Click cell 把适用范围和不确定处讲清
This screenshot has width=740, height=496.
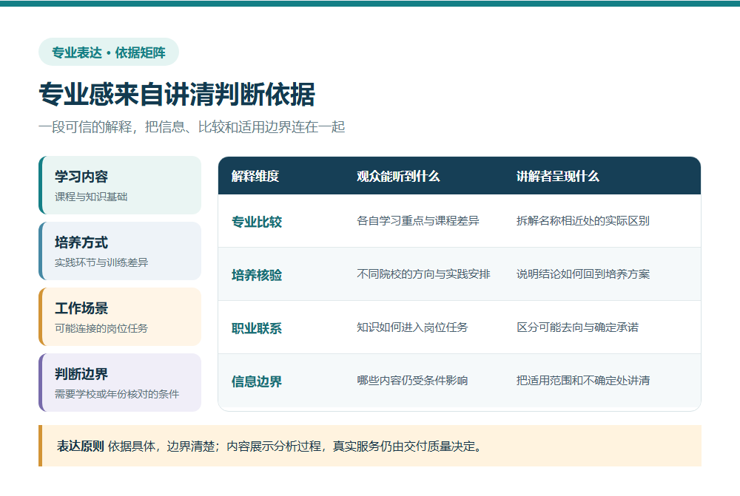pos(583,381)
